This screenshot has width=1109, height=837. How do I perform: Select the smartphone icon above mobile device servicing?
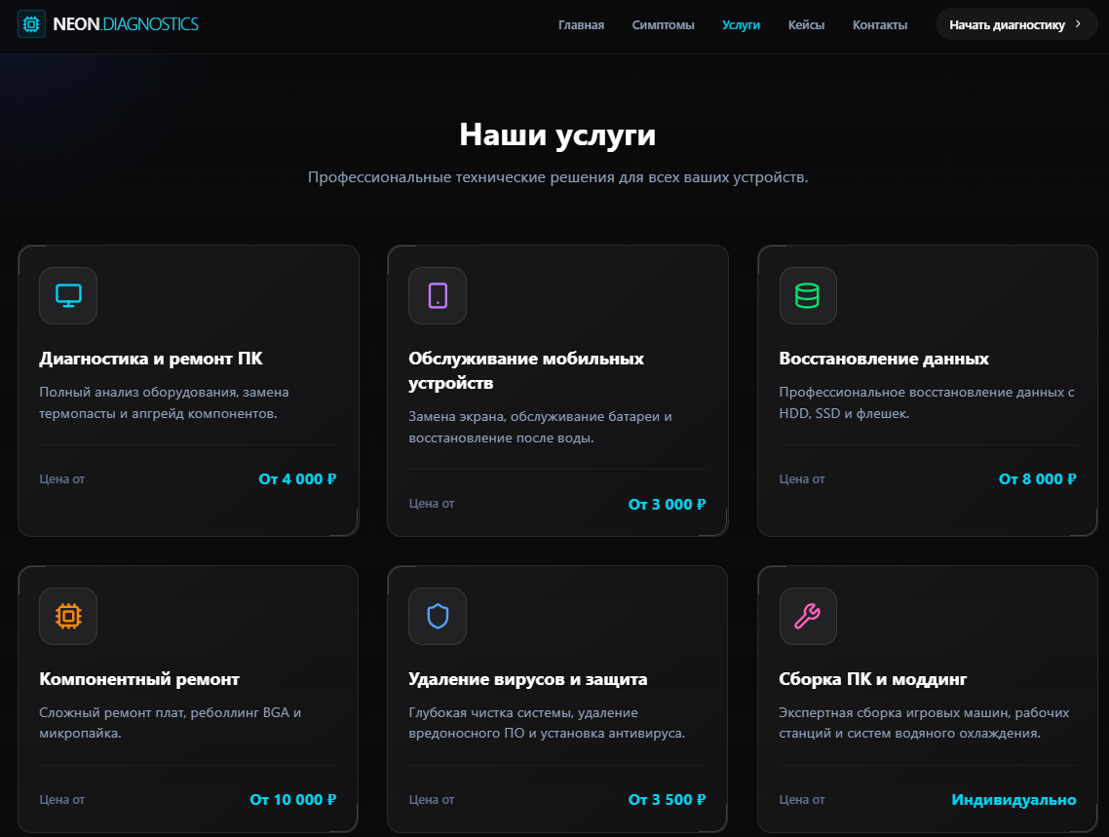click(438, 295)
